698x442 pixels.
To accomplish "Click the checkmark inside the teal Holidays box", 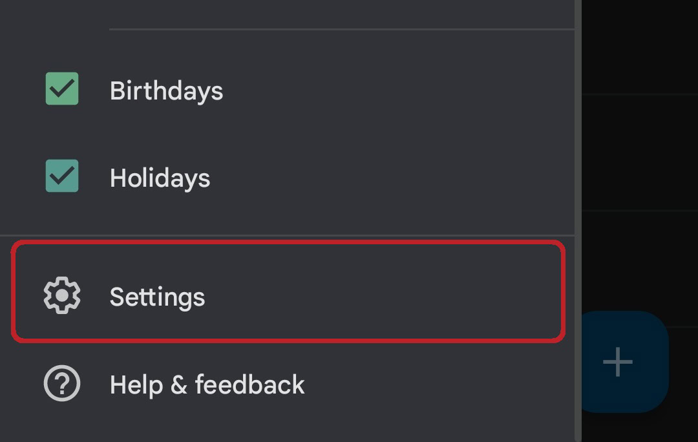I will 62,176.
